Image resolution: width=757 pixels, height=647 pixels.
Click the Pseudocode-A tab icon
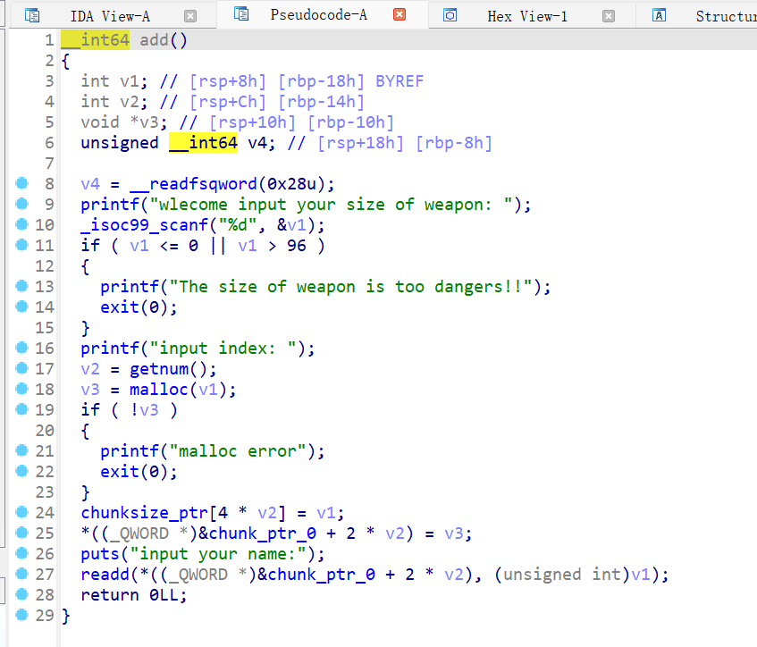click(241, 14)
